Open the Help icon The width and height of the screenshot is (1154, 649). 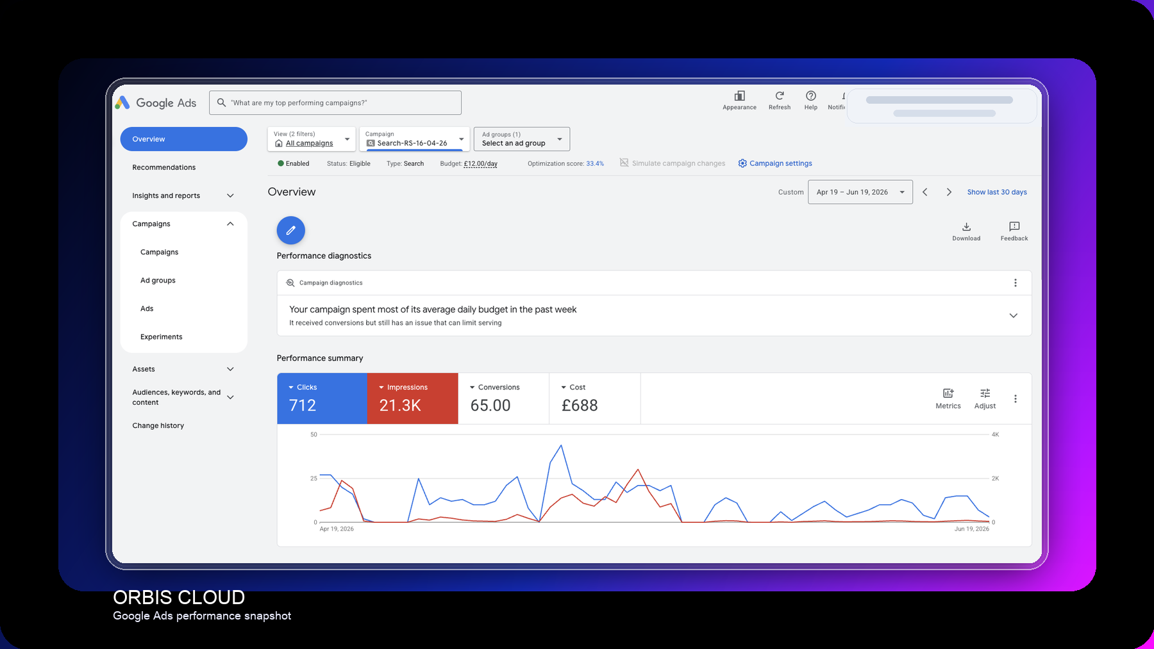coord(811,95)
